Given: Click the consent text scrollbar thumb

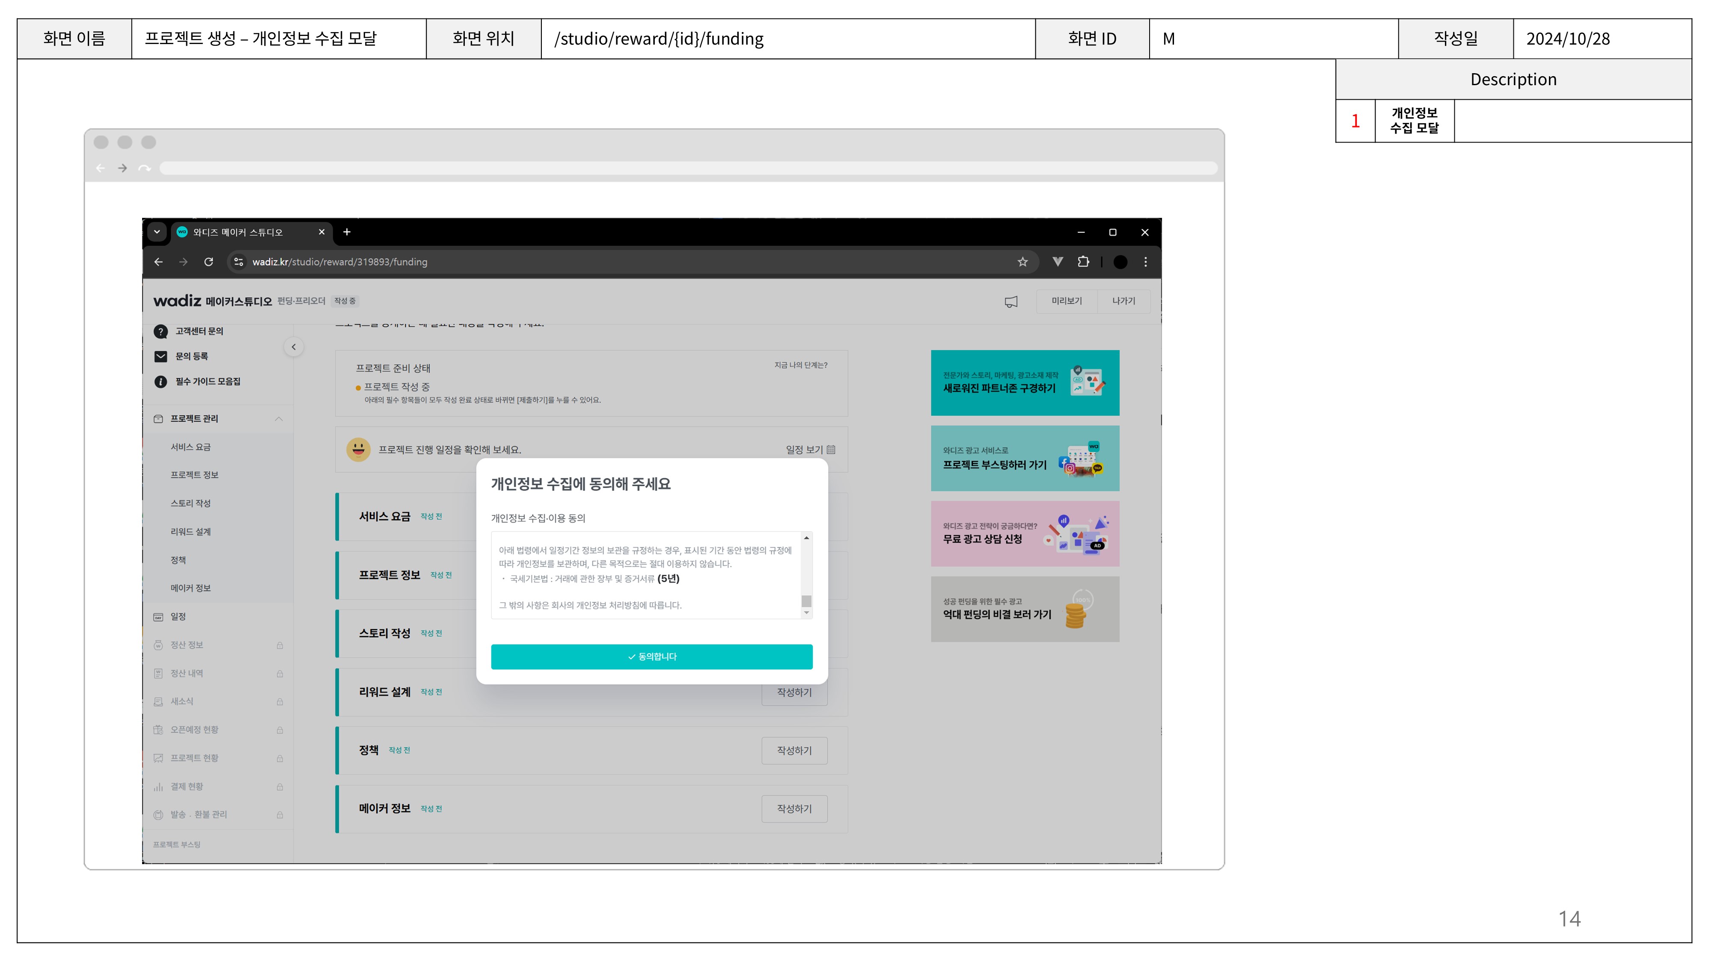Looking at the screenshot, I should point(806,601).
